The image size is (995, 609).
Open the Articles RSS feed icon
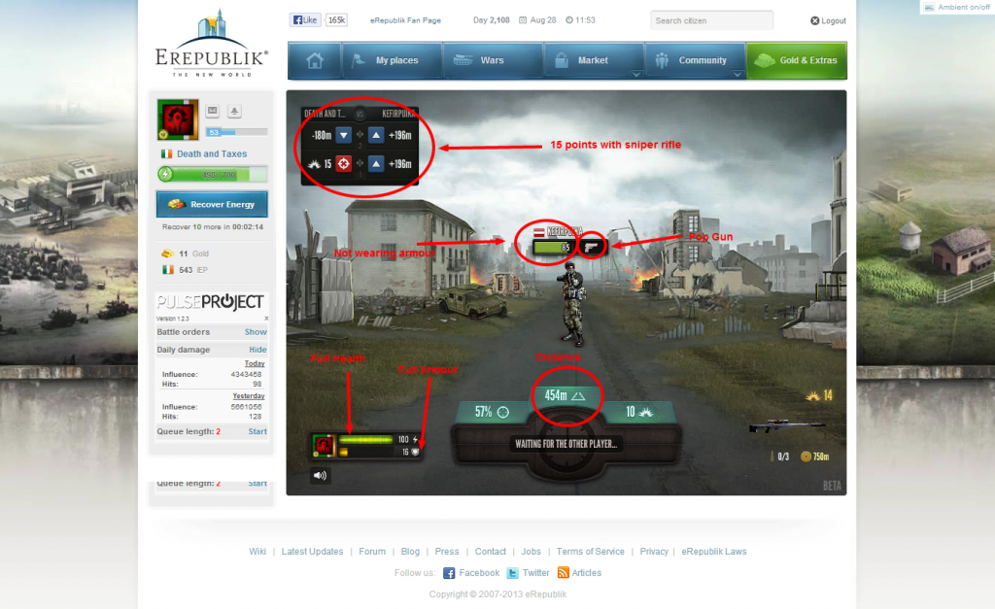563,573
